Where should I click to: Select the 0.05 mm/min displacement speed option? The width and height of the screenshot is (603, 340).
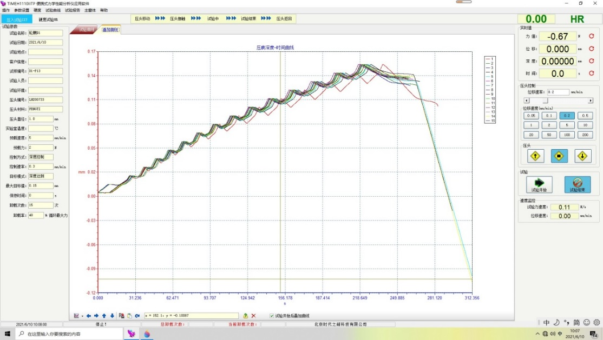point(531,116)
